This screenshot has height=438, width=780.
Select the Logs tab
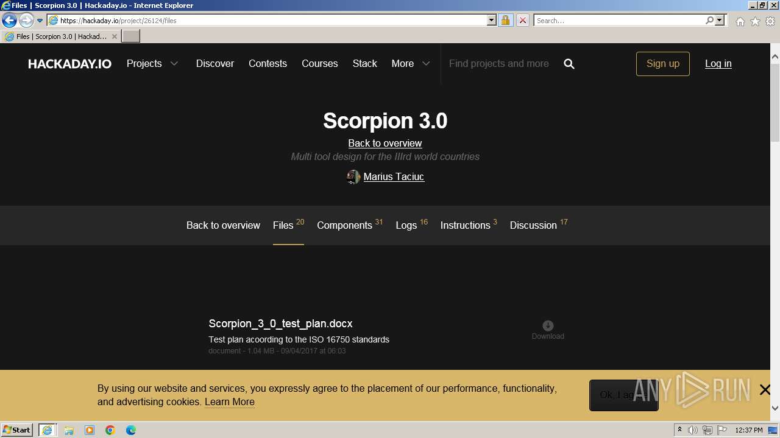(x=411, y=225)
